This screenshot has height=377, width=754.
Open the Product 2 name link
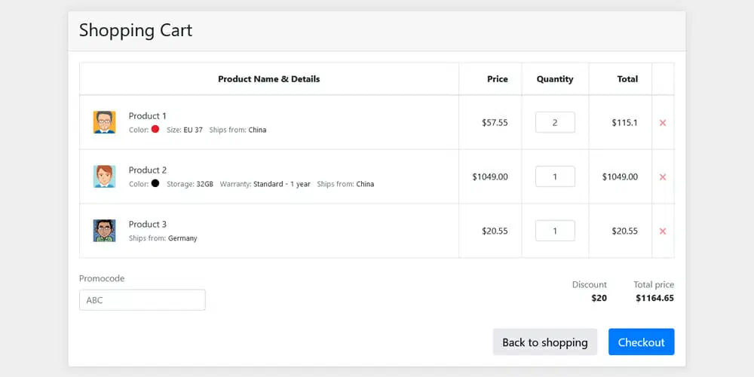(148, 170)
